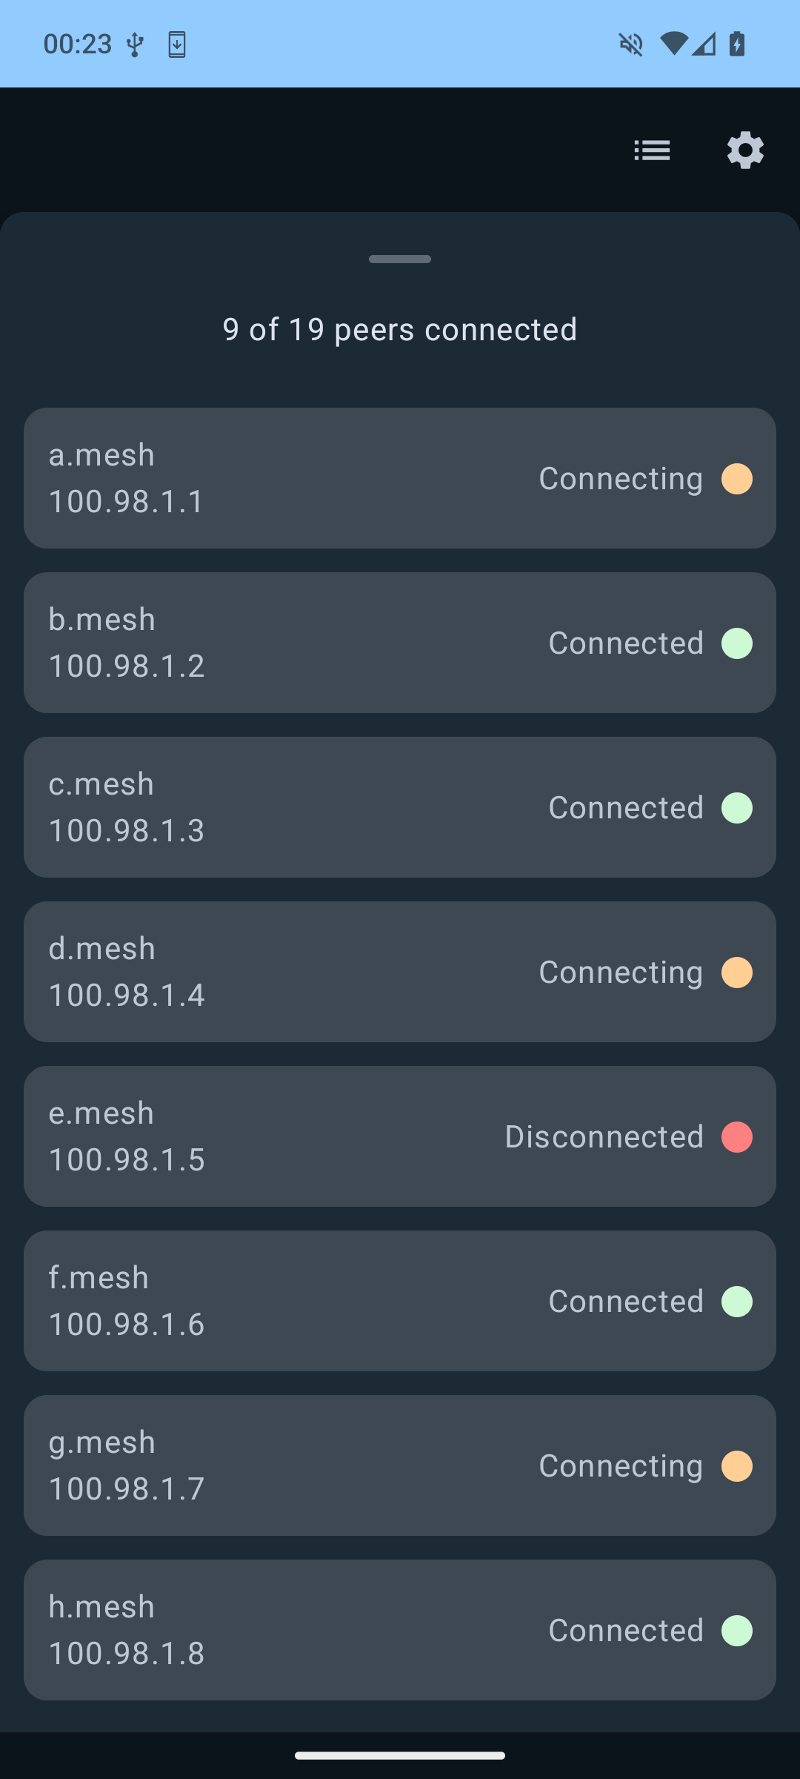Image resolution: width=800 pixels, height=1779 pixels.
Task: Open the h.mesh peer entry
Action: point(296,1630)
